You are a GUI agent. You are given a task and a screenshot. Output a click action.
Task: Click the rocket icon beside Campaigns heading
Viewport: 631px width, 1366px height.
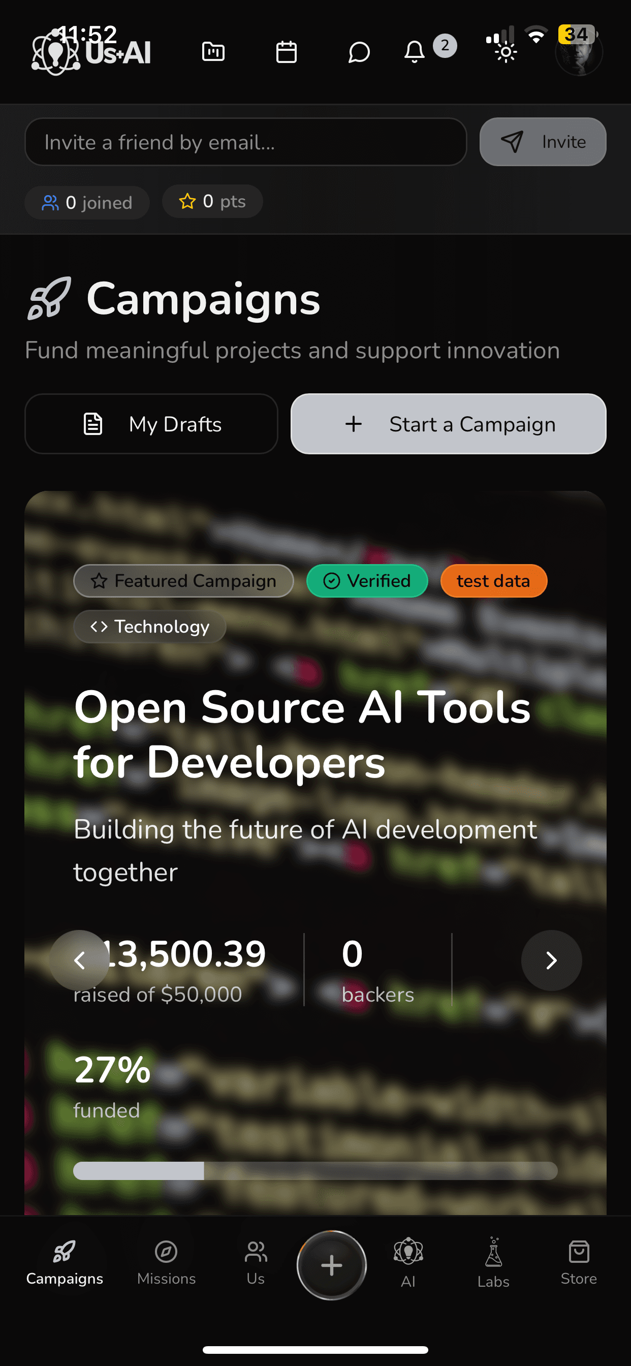pos(49,298)
